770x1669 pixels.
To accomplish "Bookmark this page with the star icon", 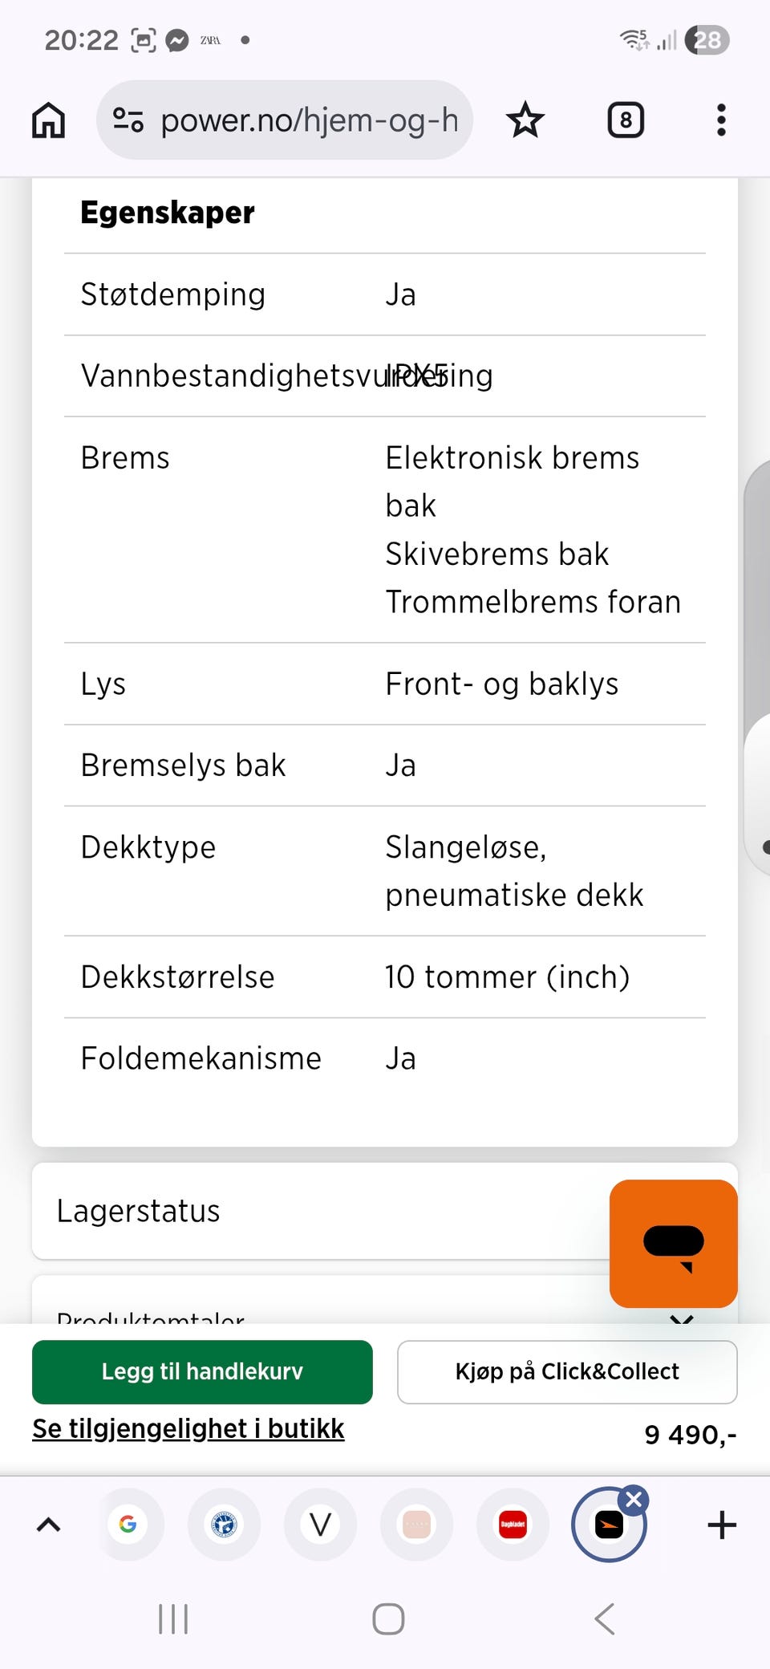I will click(x=525, y=120).
